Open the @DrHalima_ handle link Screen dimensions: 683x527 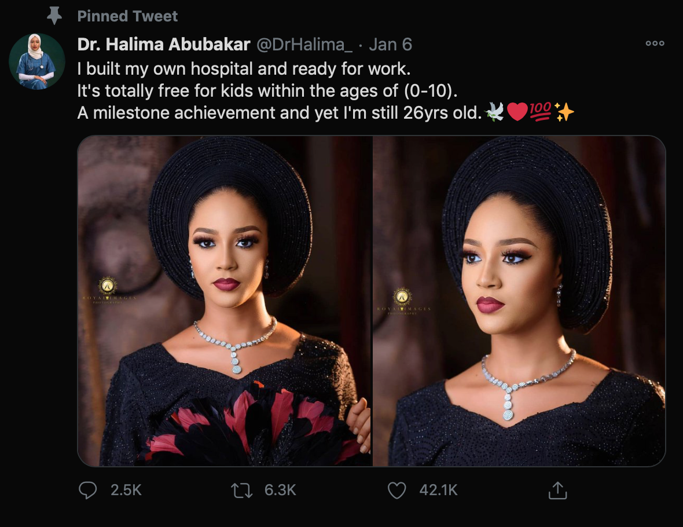(304, 44)
